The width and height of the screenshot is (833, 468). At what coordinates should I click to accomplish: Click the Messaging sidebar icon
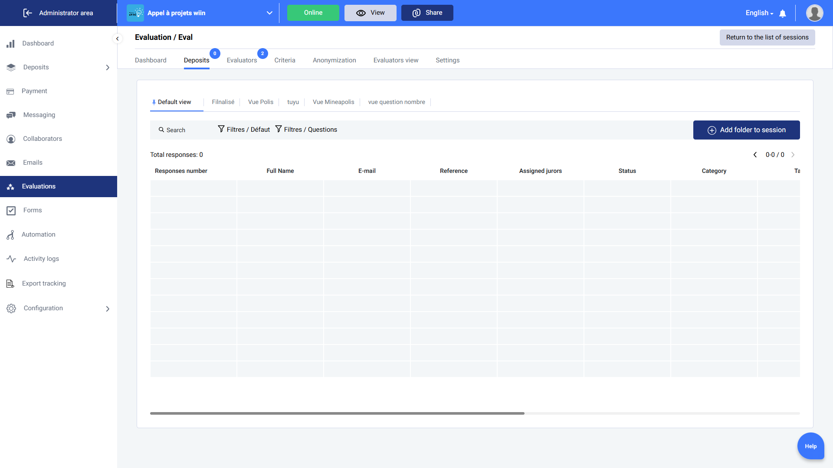pyautogui.click(x=11, y=115)
